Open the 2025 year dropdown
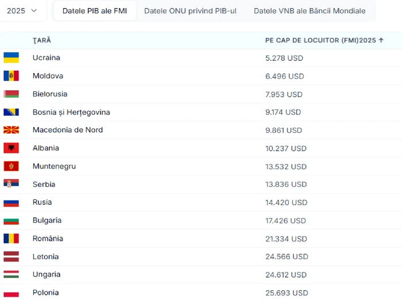The image size is (402, 300). 22,11
